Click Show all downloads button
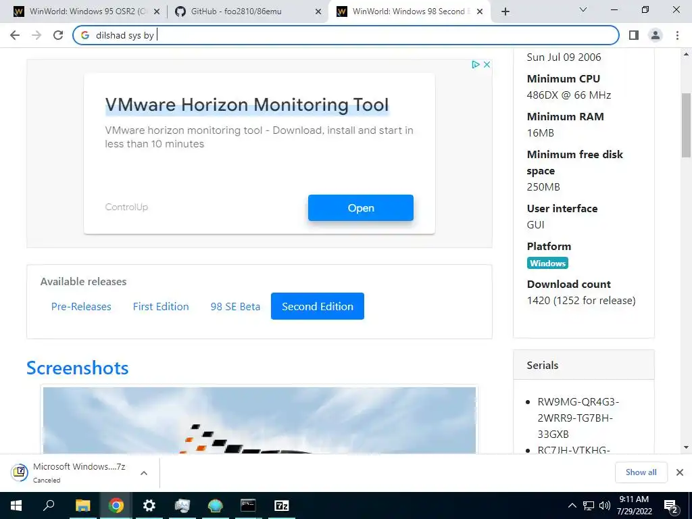 point(641,472)
